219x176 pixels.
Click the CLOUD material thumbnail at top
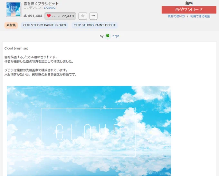[x=14, y=9]
